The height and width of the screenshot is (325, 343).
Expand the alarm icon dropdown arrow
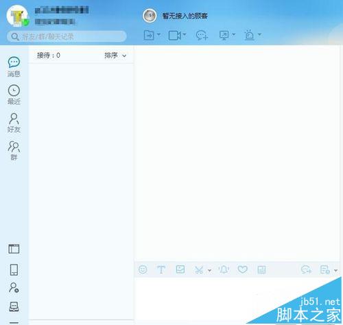coord(259,34)
